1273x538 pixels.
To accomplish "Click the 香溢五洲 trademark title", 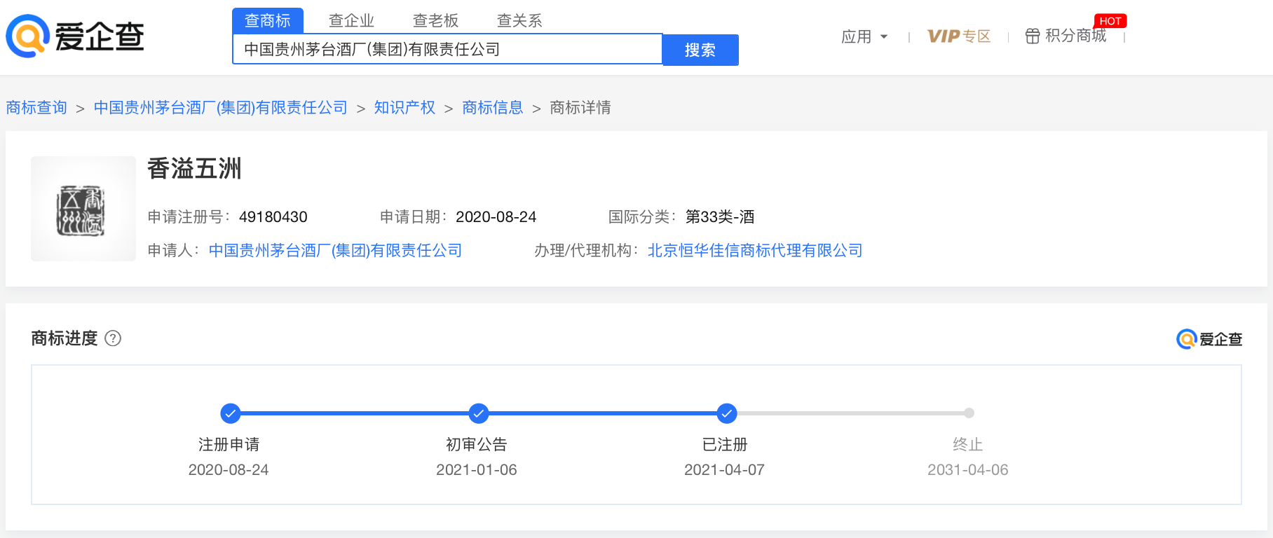I will 194,169.
